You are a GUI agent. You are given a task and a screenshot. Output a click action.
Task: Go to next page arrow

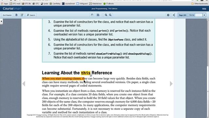tap(171, 84)
